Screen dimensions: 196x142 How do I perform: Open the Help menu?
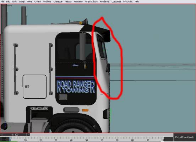pos(137,2)
